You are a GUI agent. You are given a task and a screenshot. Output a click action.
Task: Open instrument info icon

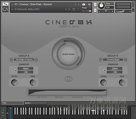click(x=89, y=4)
